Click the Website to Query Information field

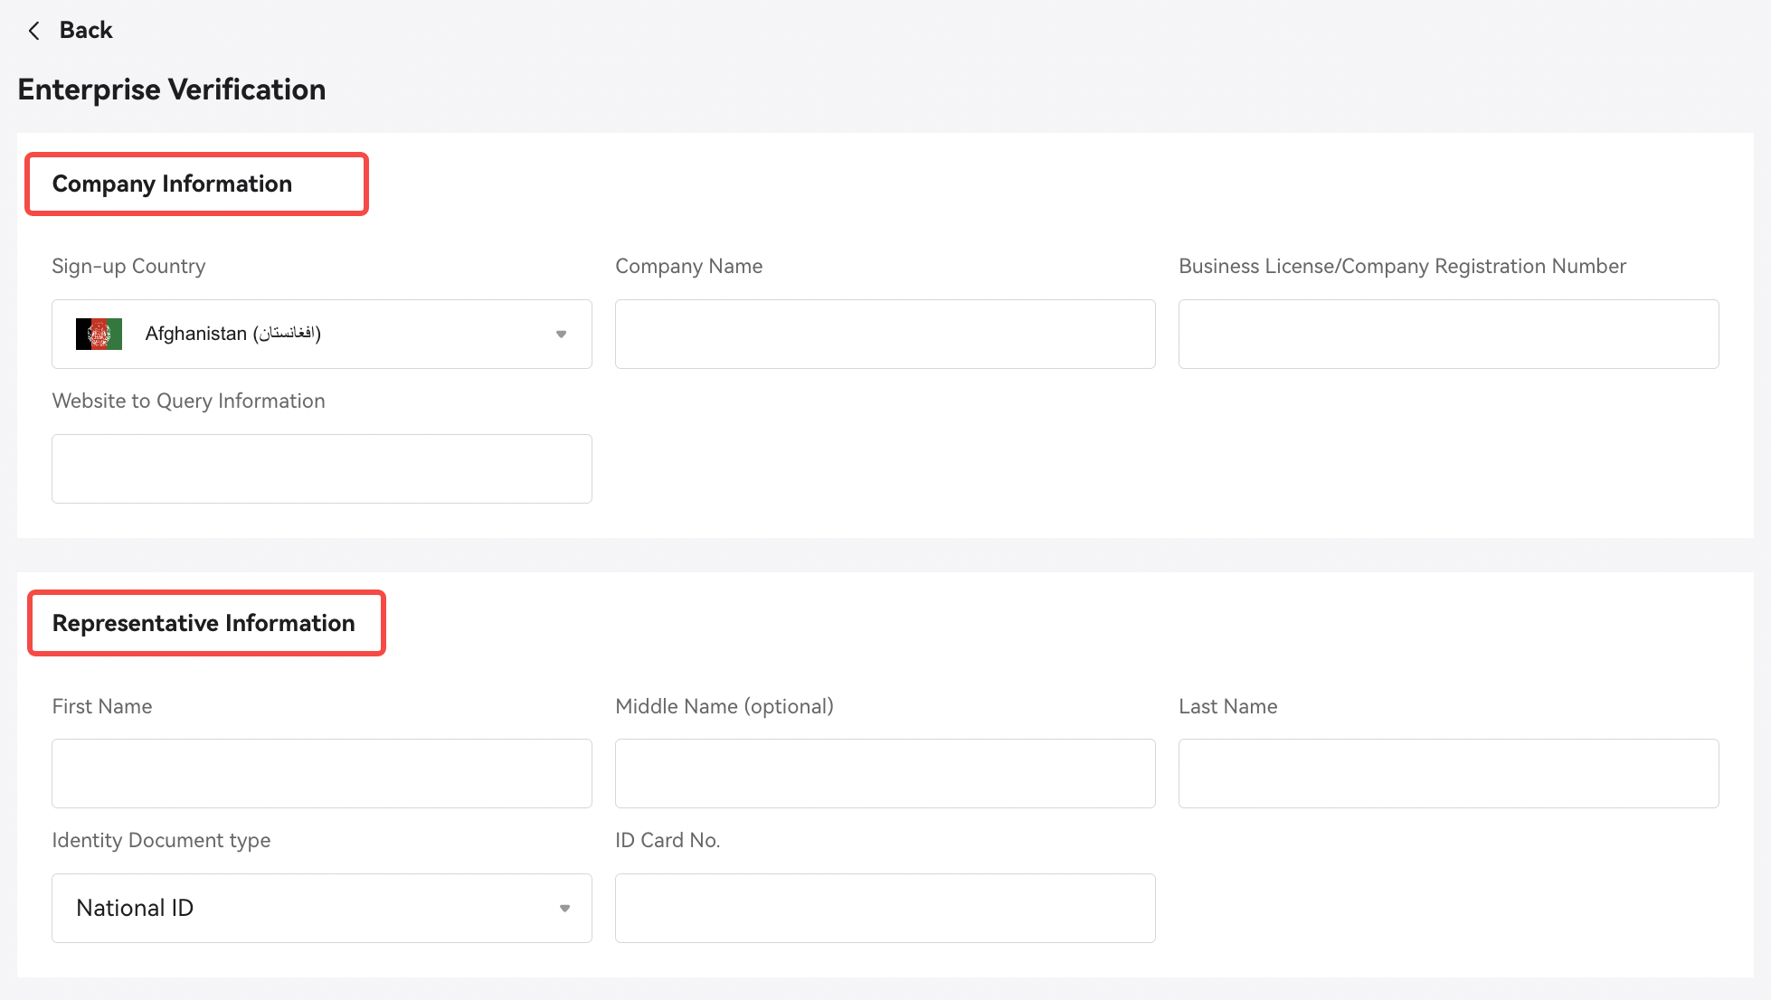coord(321,468)
